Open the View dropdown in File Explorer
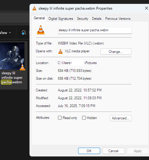 pos(5,33)
